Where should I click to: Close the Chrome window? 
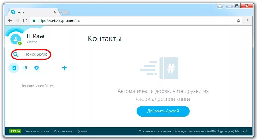point(247,6)
